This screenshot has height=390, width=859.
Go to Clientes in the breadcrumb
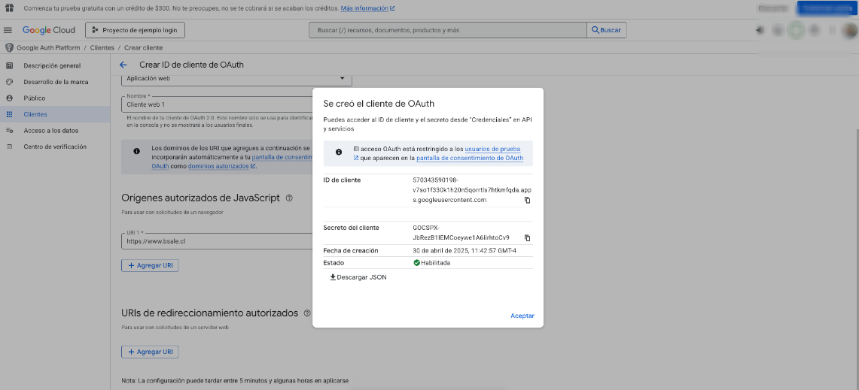coord(102,47)
